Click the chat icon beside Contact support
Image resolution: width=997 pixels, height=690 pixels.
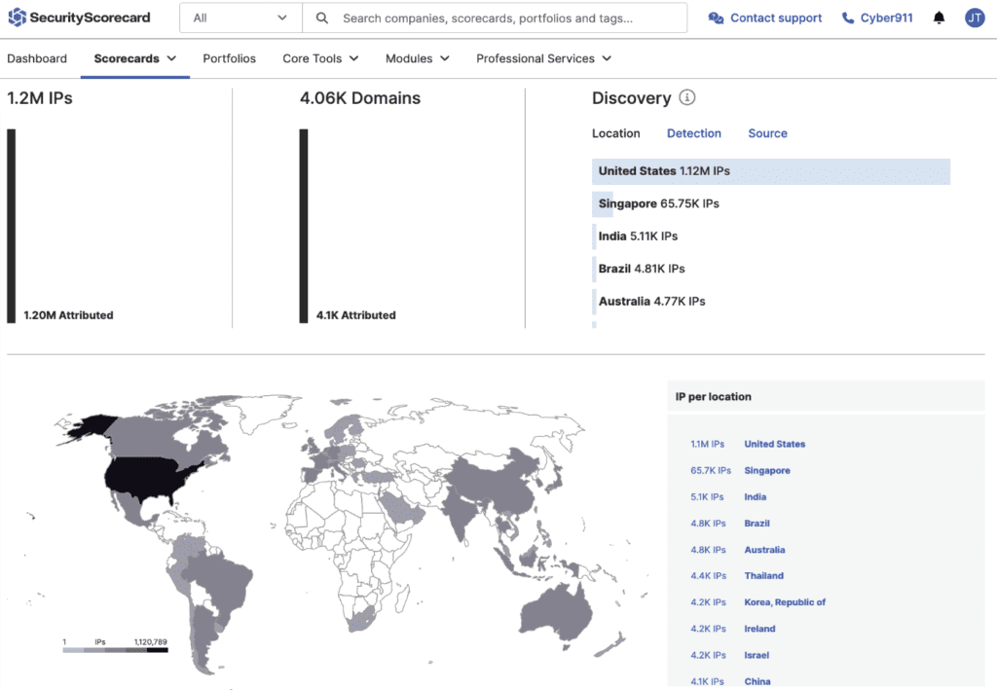714,18
